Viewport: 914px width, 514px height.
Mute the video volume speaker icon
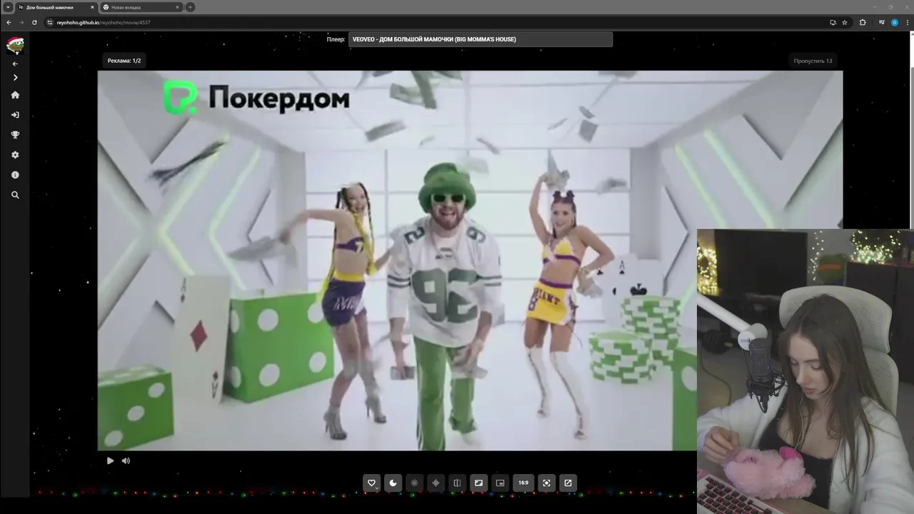pyautogui.click(x=126, y=461)
